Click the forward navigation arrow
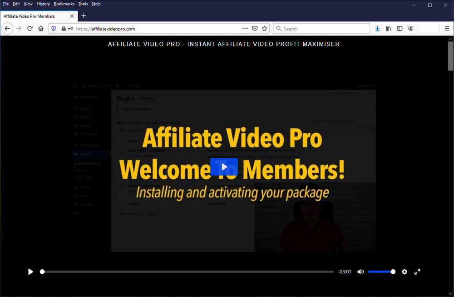Image resolution: width=454 pixels, height=297 pixels. 19,28
